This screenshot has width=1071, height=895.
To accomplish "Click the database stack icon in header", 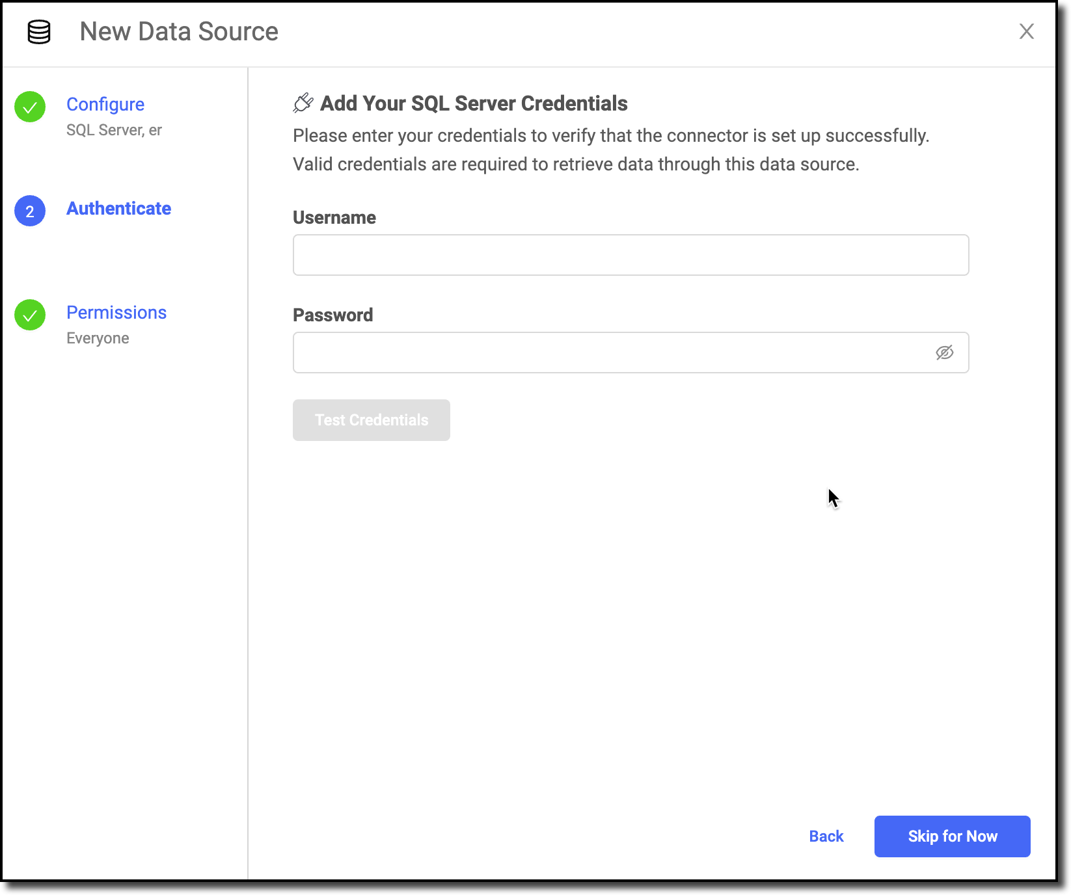I will [x=39, y=32].
